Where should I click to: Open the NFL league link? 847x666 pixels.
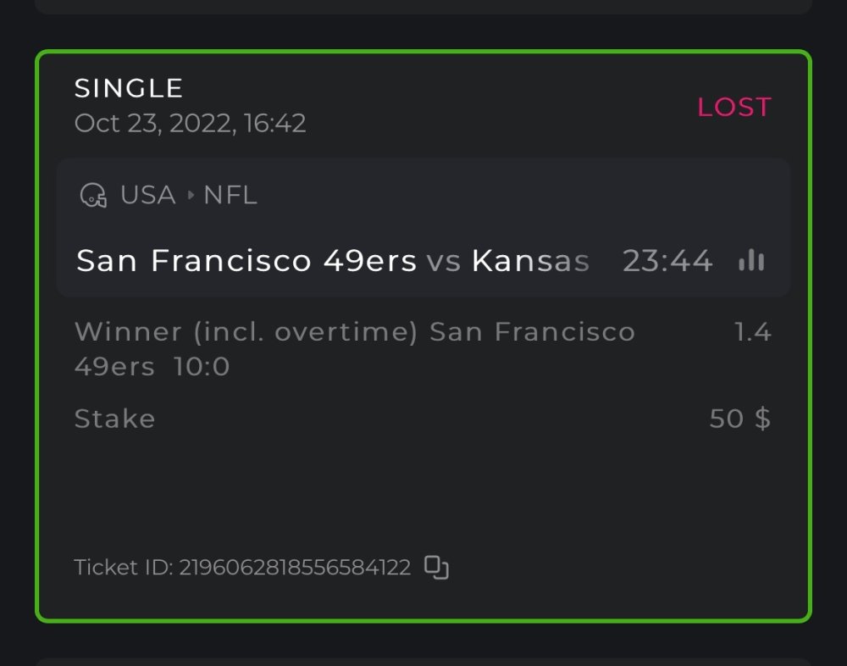click(230, 196)
